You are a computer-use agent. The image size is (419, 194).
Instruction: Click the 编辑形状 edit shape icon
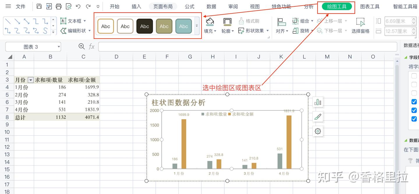pos(63,30)
